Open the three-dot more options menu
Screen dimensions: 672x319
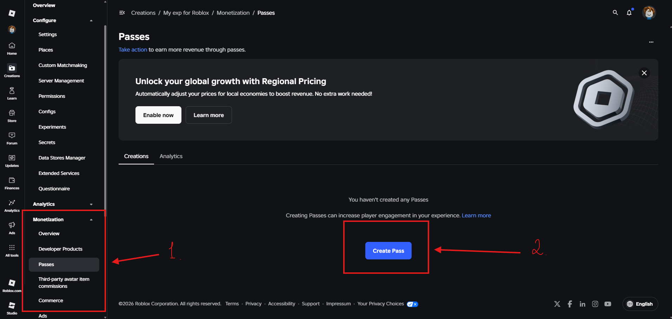[651, 42]
